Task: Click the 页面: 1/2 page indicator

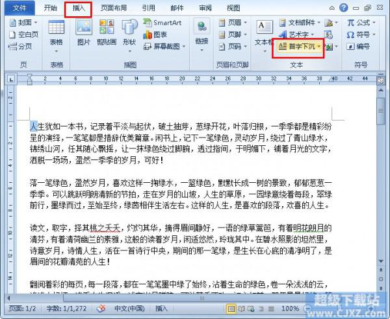Action: tap(22, 309)
